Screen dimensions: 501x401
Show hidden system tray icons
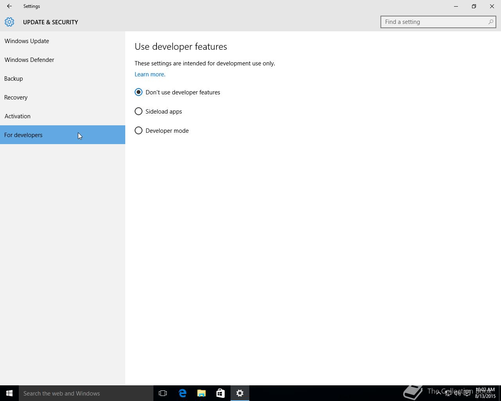point(438,393)
